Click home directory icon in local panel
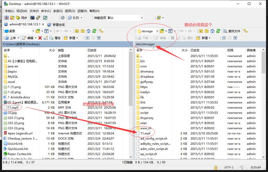Viewport: 268px width, 172px height. 88,31
